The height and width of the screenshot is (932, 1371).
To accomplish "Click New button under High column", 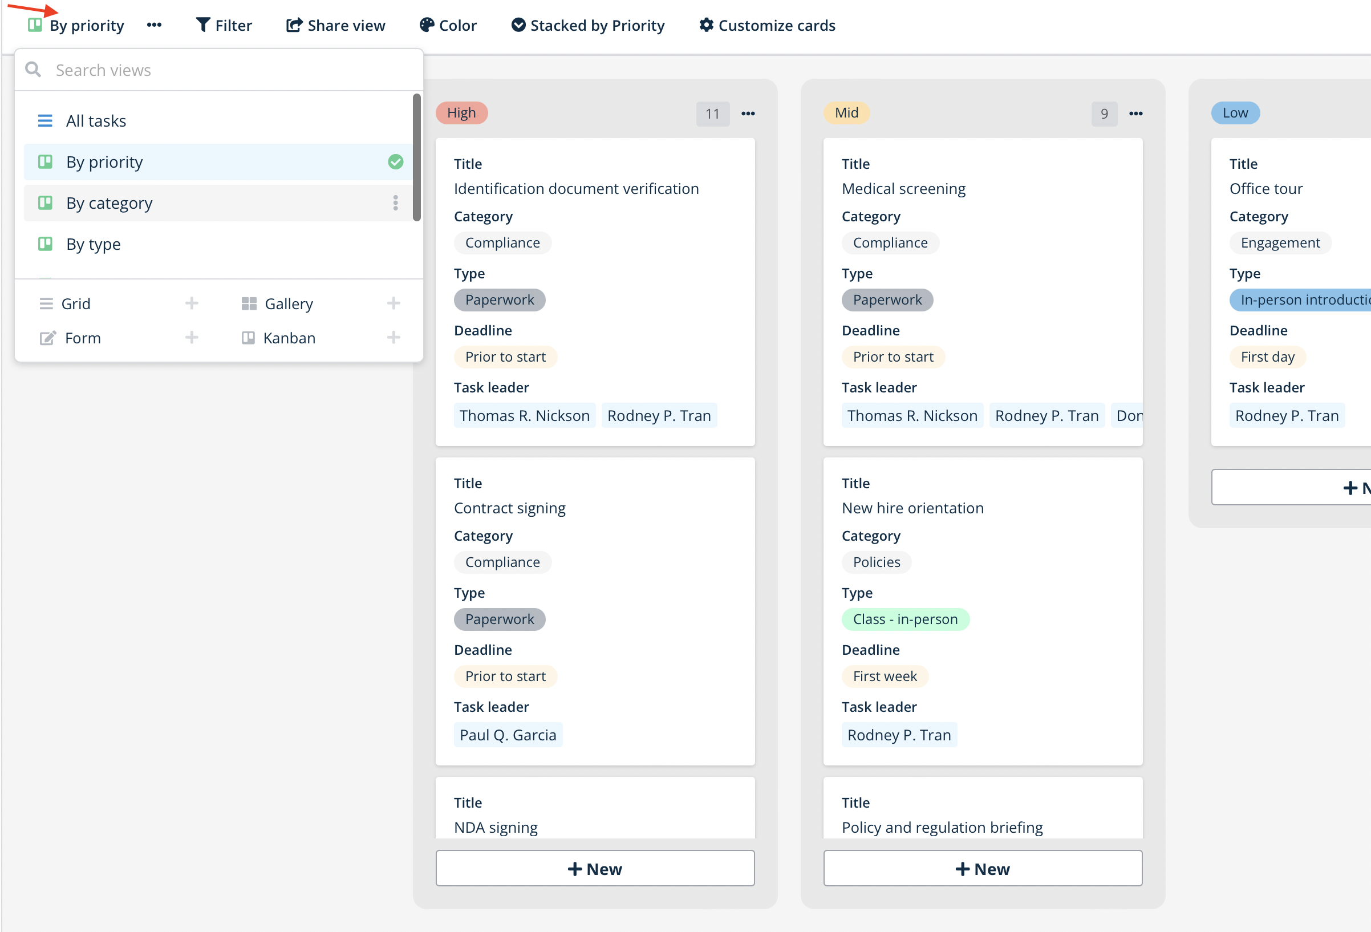I will 595,868.
